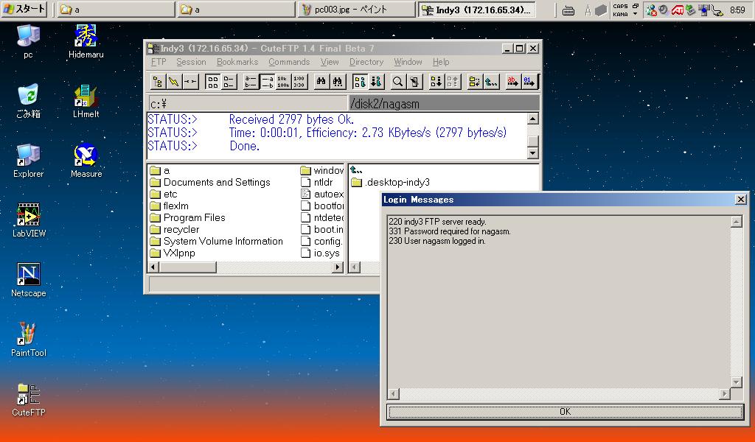
Task: Go up via parent folder entry in remote pane
Action: pyautogui.click(x=356, y=170)
